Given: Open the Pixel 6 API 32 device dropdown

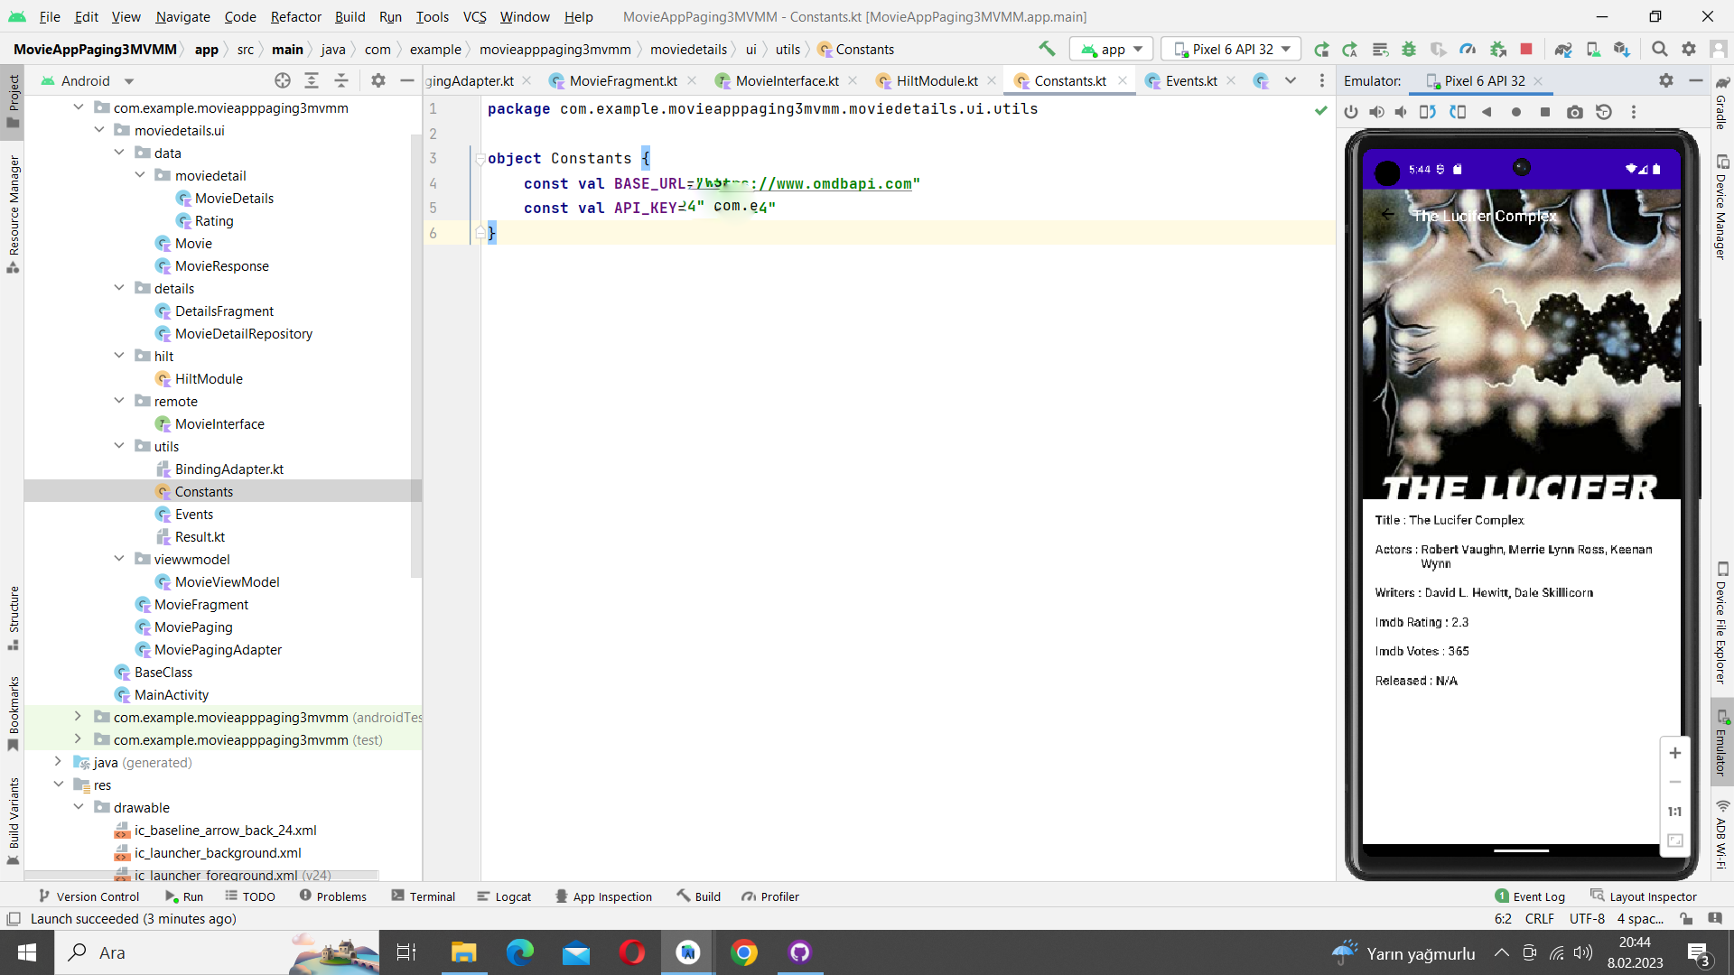Looking at the screenshot, I should (1230, 49).
